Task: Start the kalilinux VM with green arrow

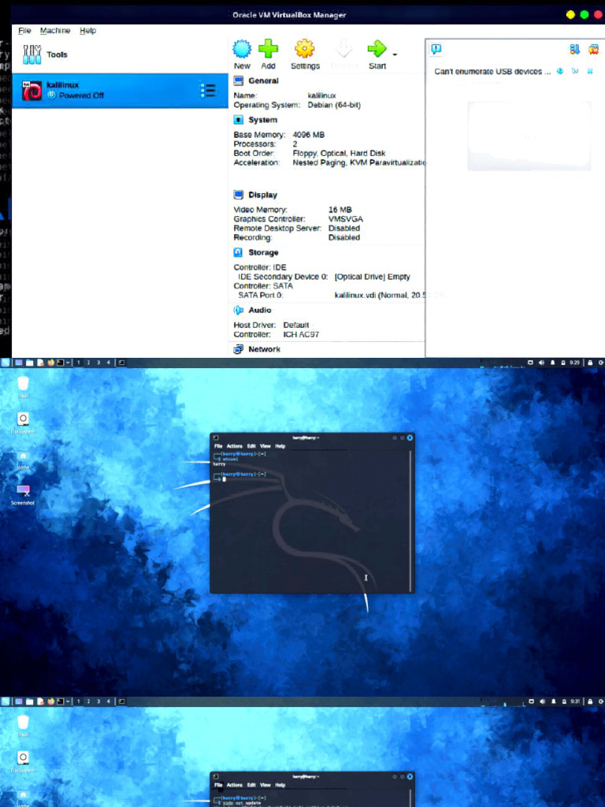Action: point(377,50)
